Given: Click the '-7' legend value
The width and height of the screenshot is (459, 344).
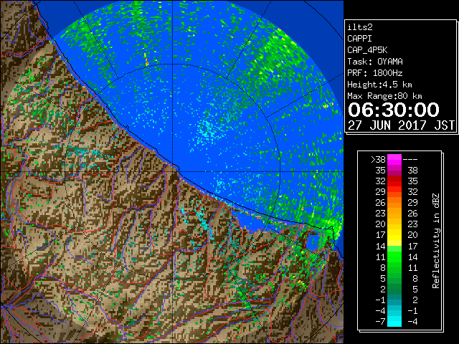Looking at the screenshot, I should click(380, 322).
